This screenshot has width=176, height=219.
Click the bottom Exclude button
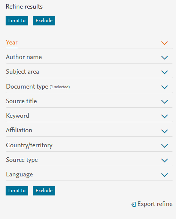[x=44, y=191]
